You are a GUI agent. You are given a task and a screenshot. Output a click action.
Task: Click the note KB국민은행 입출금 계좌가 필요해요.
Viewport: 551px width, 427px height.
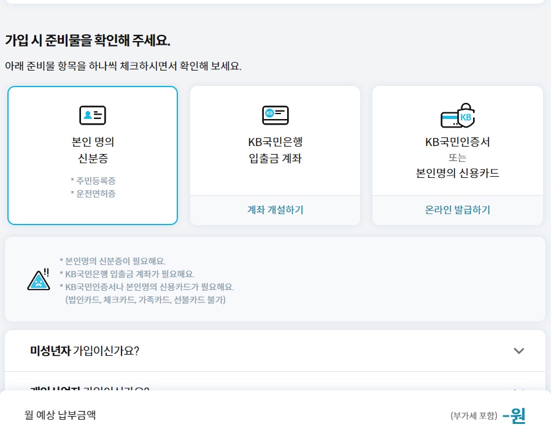[127, 274]
